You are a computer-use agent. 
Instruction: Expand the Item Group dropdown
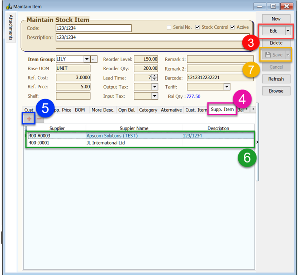(87, 59)
